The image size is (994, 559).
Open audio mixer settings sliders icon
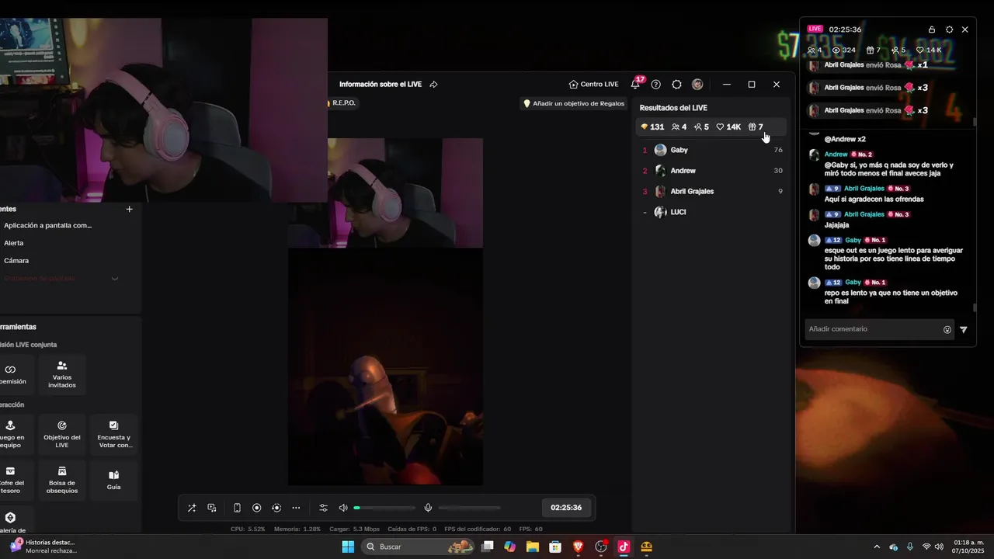(x=324, y=508)
